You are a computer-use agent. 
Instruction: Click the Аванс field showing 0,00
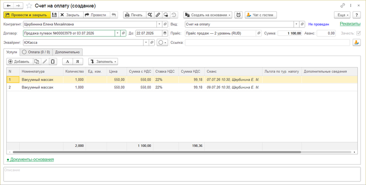point(326,33)
